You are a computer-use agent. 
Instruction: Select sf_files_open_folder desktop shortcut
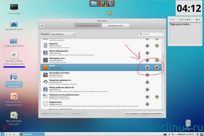(14, 42)
